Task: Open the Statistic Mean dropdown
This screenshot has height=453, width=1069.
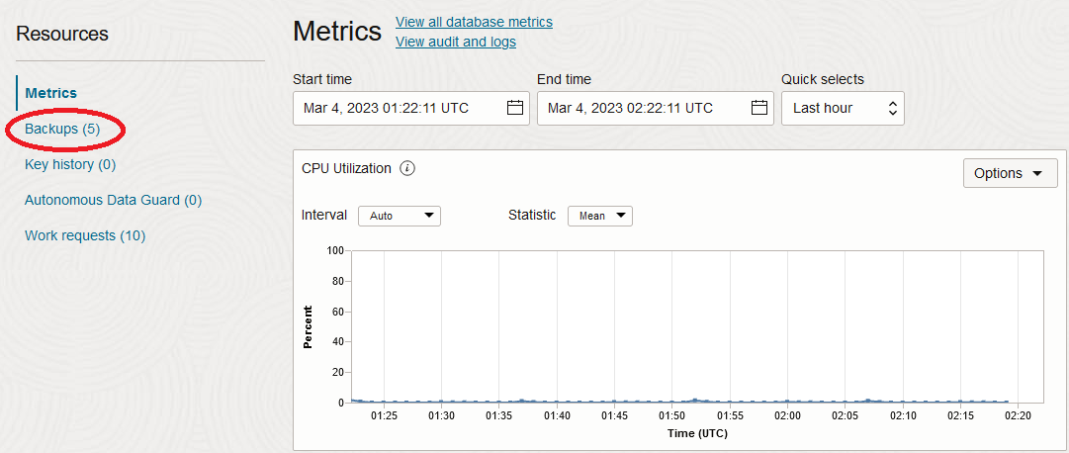Action: (599, 216)
